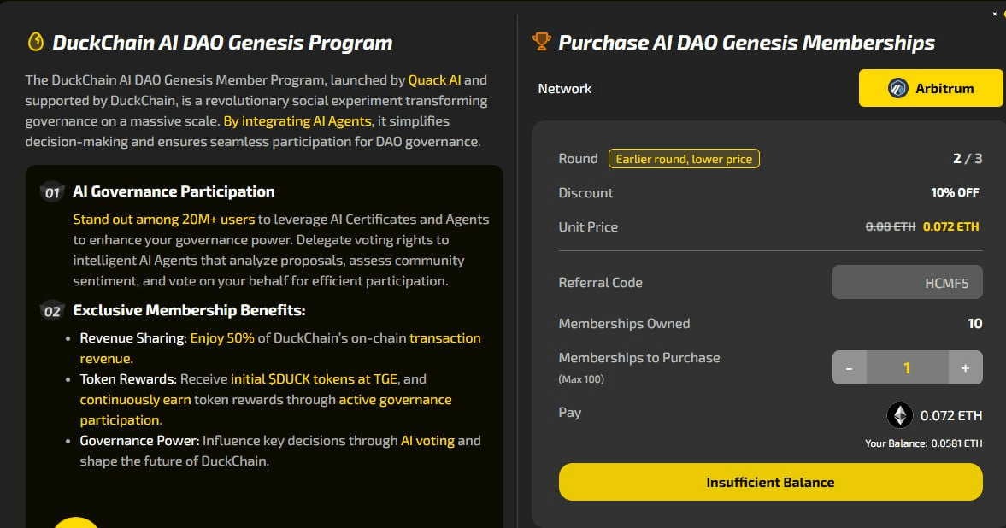Click the egg icon beside DuckChain title
The height and width of the screenshot is (528, 1006).
[36, 43]
